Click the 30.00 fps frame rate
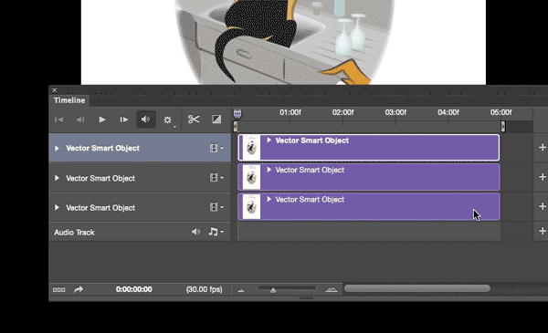Image resolution: width=548 pixels, height=333 pixels. point(205,289)
